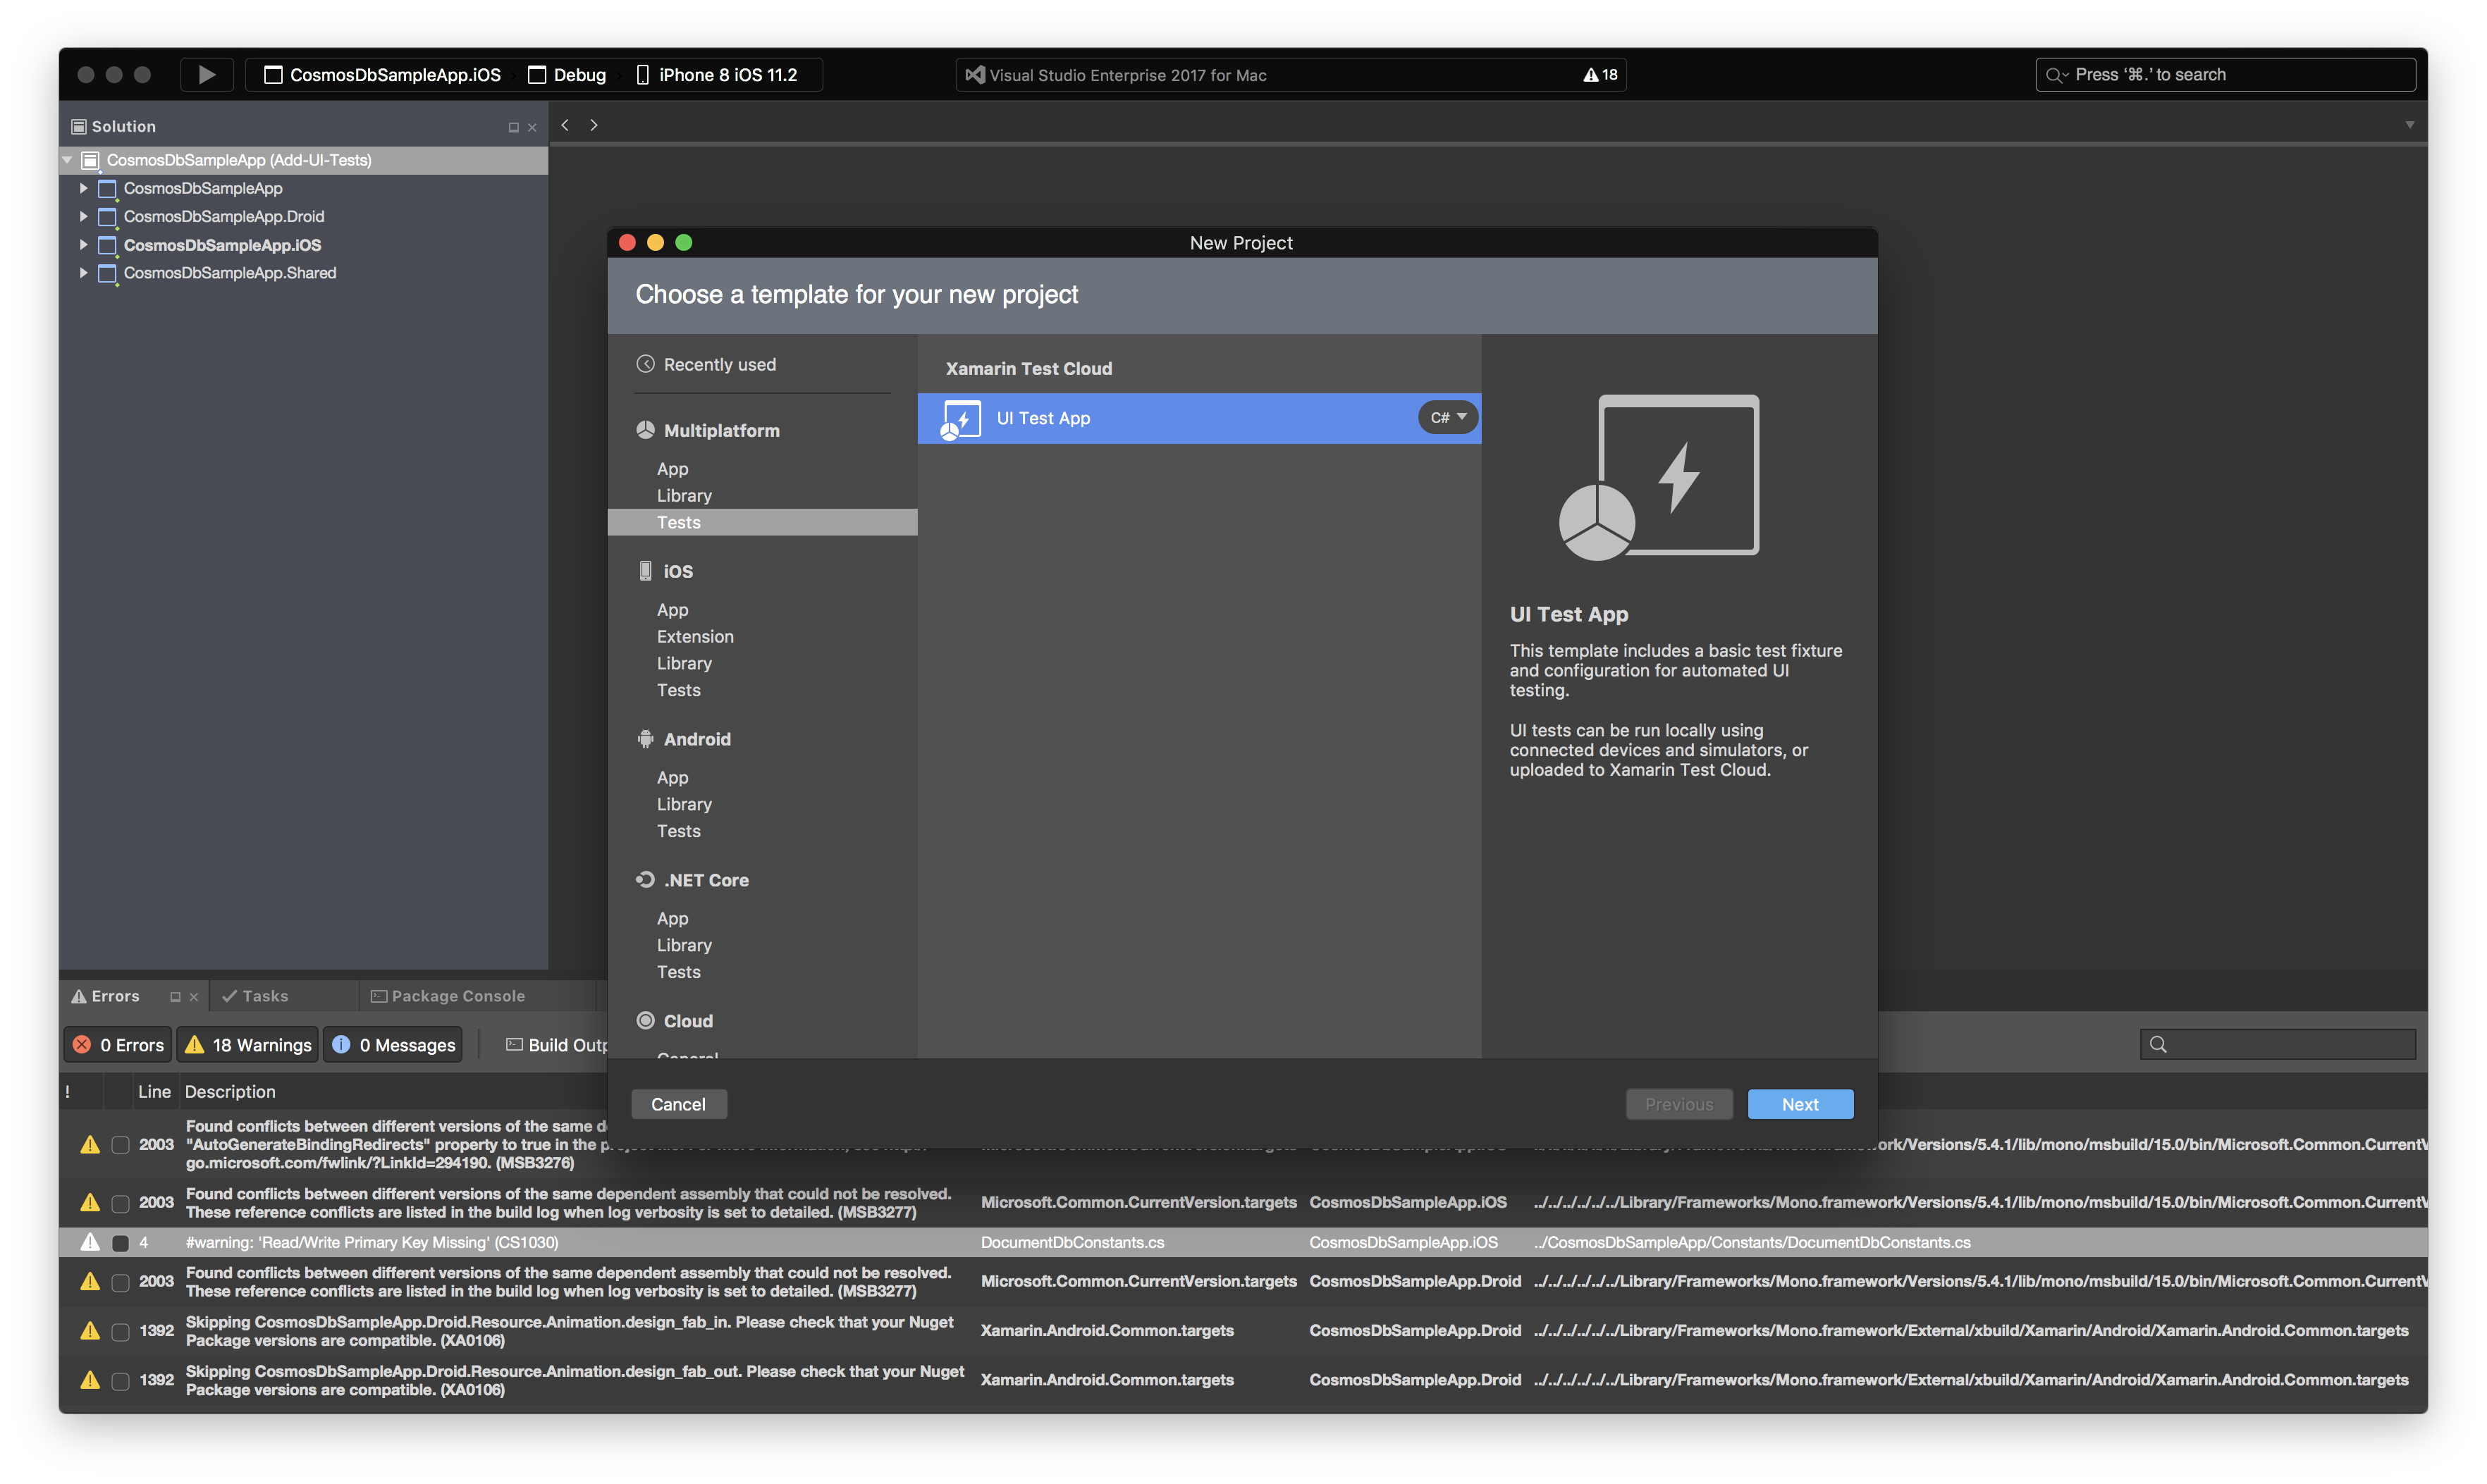The height and width of the screenshot is (1484, 2487).
Task: Expand the CosmosDbSampleApp.Shared project node
Action: [83, 273]
